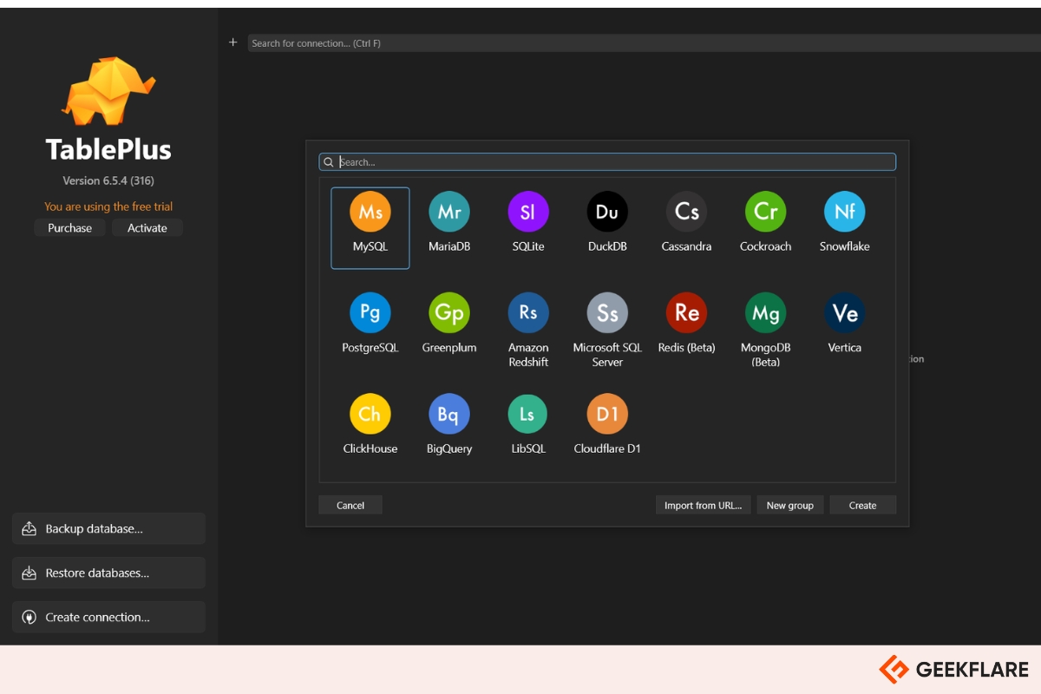
Task: Select the LibSQL database icon
Action: click(528, 415)
